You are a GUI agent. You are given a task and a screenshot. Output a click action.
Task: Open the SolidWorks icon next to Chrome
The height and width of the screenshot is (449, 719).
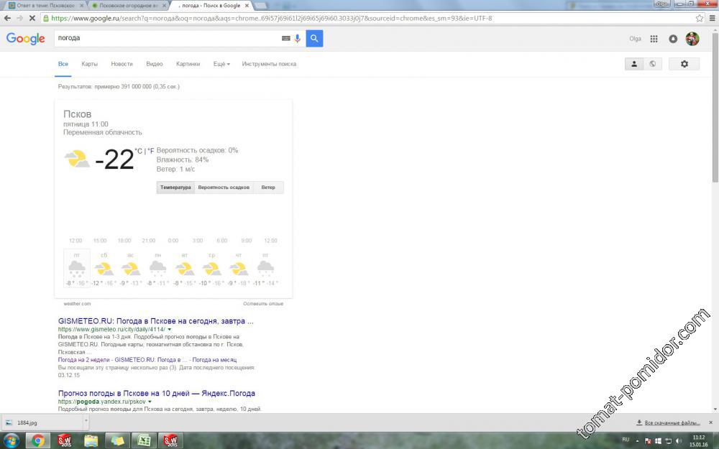tap(65, 441)
